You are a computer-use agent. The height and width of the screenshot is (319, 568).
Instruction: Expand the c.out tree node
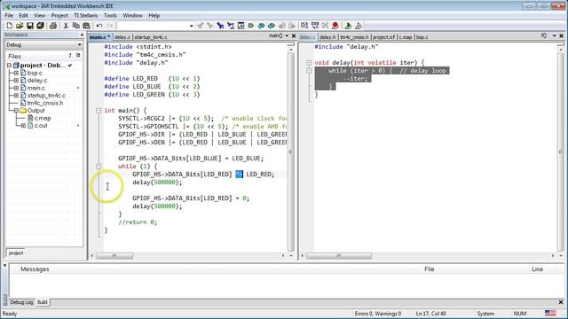pos(23,126)
